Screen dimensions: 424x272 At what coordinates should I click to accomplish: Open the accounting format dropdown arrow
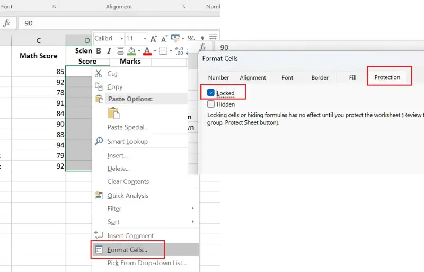click(x=183, y=39)
